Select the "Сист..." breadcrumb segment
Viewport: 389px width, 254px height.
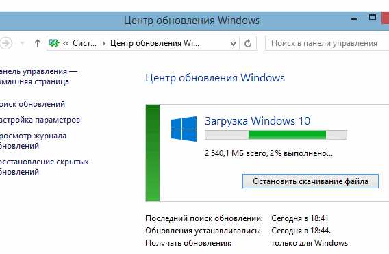84,43
